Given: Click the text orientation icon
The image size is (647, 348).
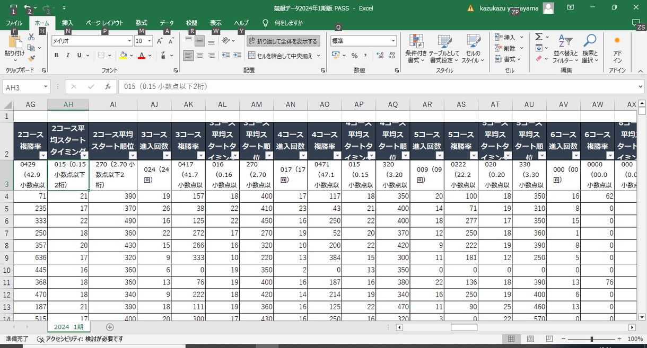Looking at the screenshot, I should point(226,41).
